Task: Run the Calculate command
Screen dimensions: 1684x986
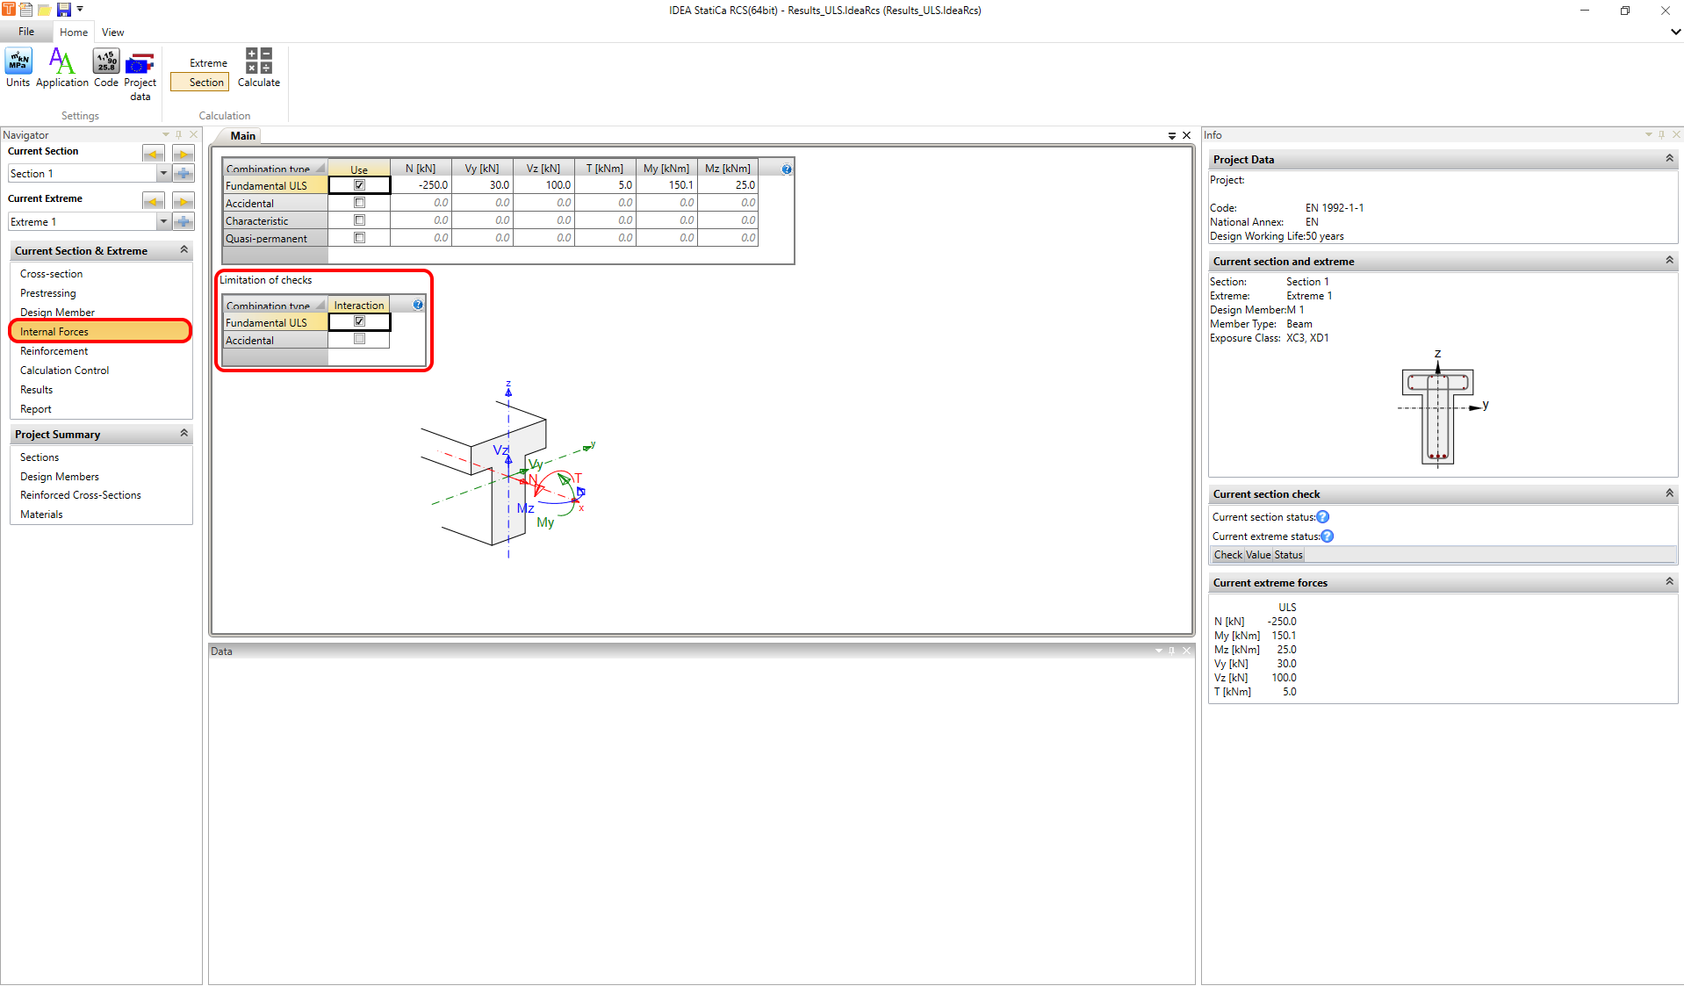Action: point(257,70)
